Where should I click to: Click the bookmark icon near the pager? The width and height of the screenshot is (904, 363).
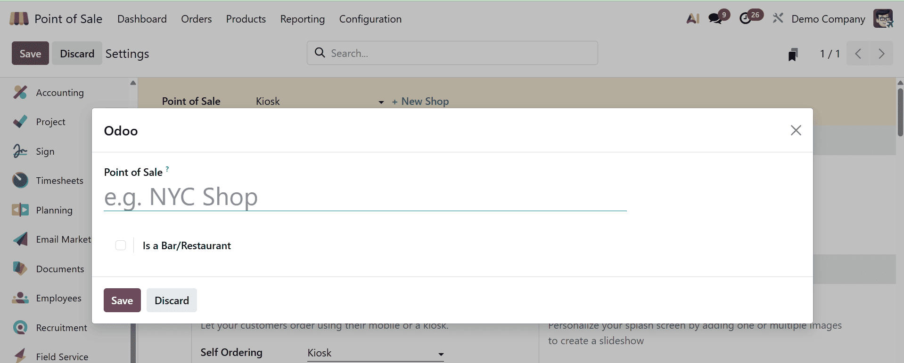[793, 54]
